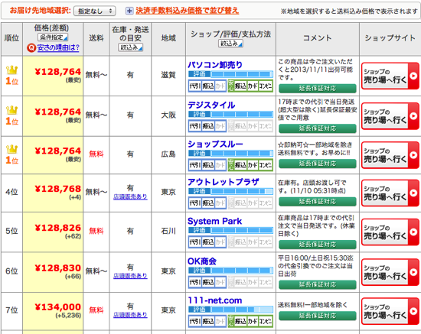Click 延長保証対応 badge in デジスタイル row

(x=318, y=128)
